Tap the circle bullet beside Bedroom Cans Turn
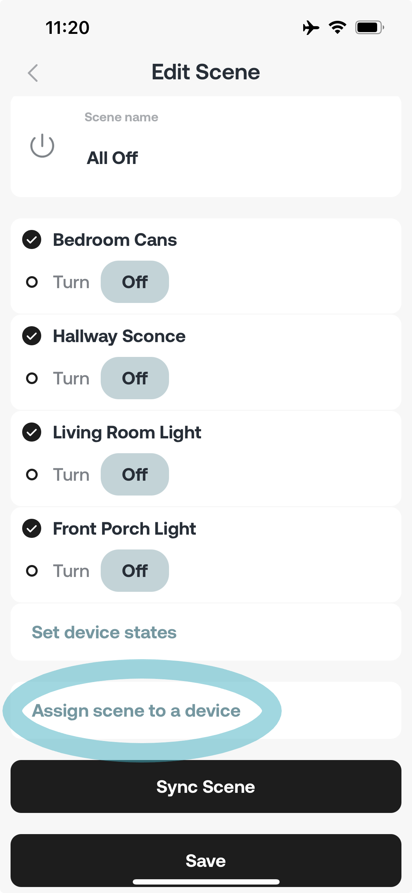The height and width of the screenshot is (893, 412). (32, 282)
